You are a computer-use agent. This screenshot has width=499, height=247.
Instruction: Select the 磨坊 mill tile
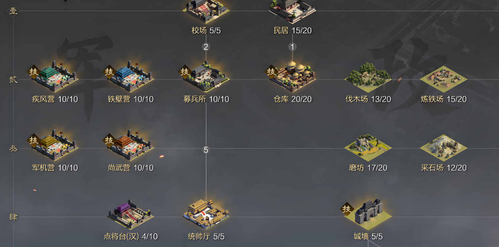[x=368, y=148]
